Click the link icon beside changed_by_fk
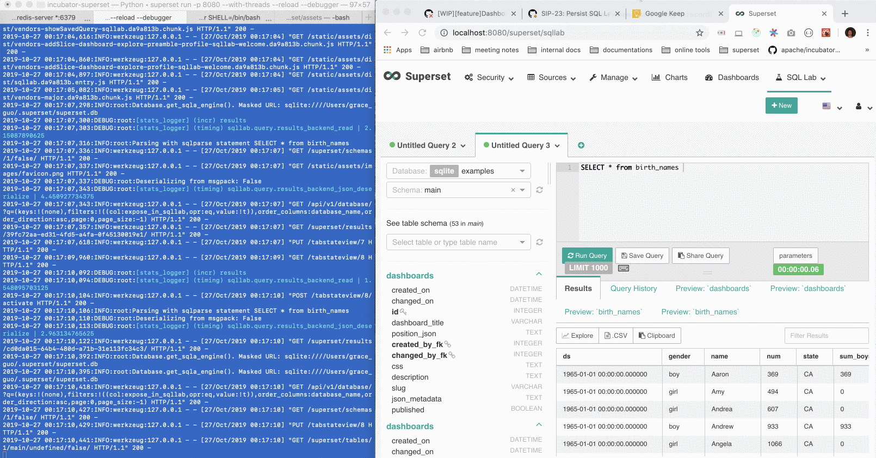Image resolution: width=876 pixels, height=458 pixels. (452, 355)
